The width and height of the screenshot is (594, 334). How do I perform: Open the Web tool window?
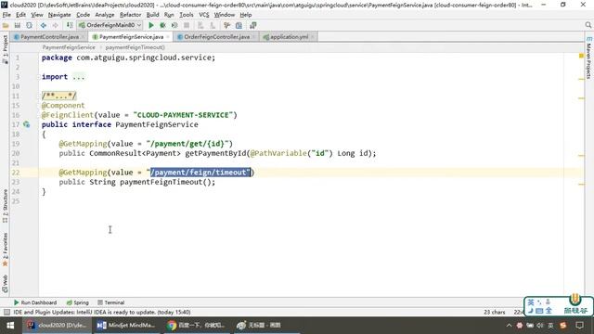pos(5,284)
